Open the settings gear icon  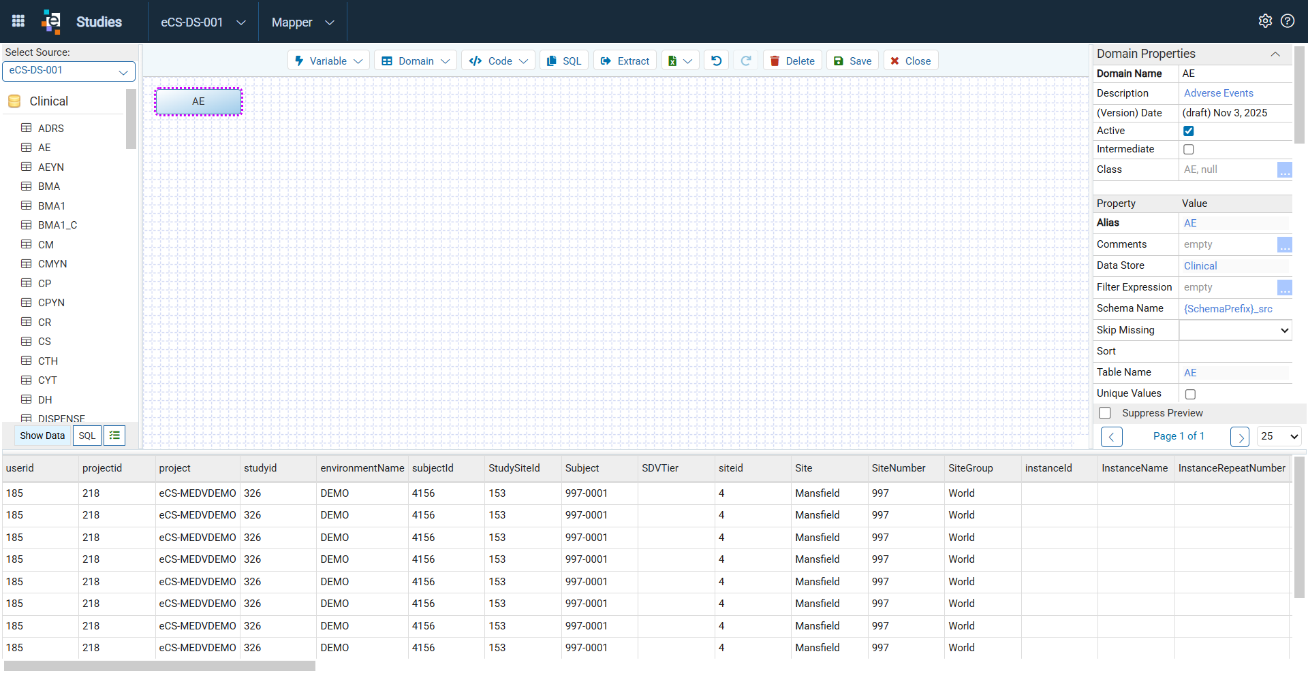1265,21
